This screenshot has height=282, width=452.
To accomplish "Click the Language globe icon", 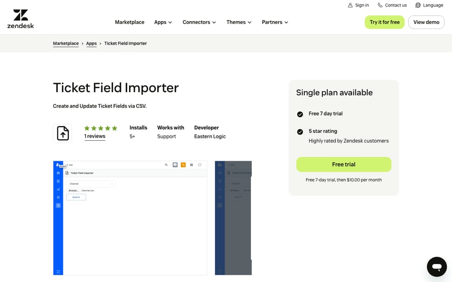I will coord(418,5).
